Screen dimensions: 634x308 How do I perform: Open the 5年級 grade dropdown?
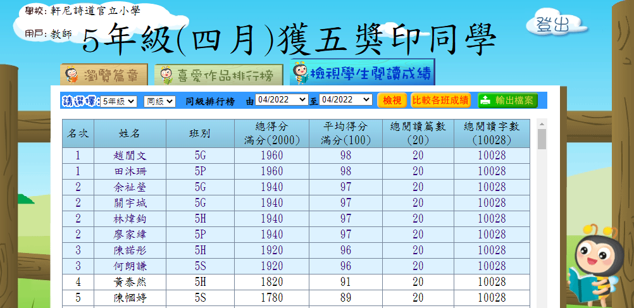click(118, 101)
